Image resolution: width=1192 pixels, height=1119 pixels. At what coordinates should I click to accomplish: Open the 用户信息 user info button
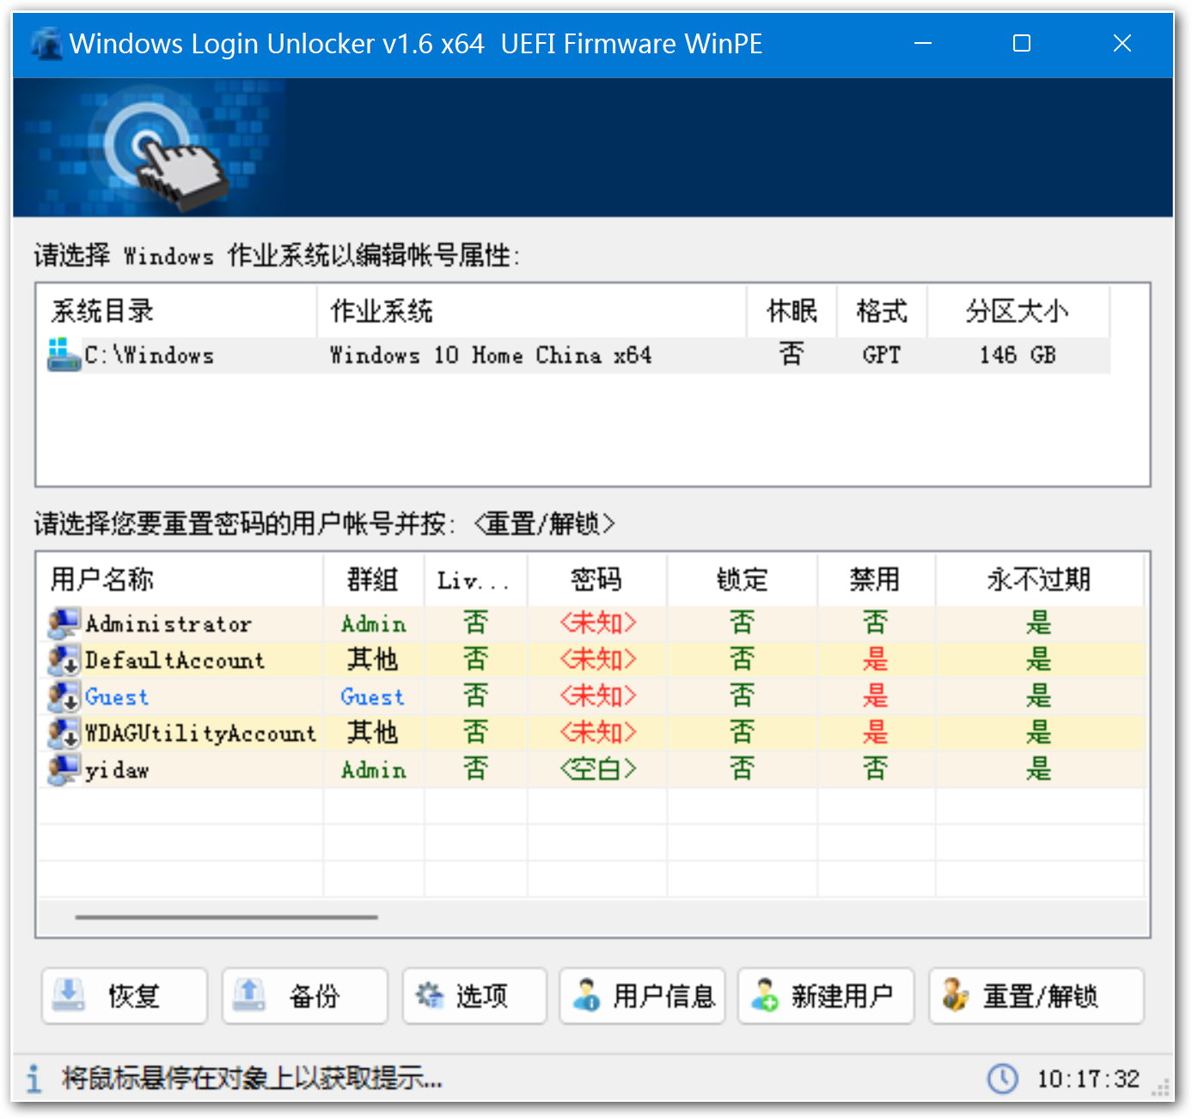point(643,996)
